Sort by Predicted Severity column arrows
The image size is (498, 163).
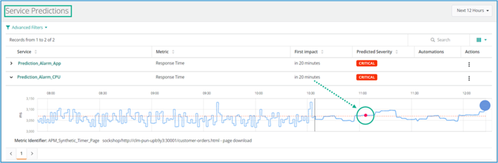tap(396, 52)
